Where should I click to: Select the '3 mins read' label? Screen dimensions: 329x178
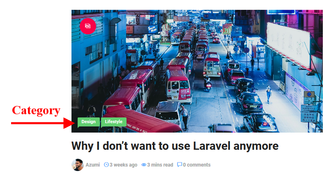coord(160,165)
